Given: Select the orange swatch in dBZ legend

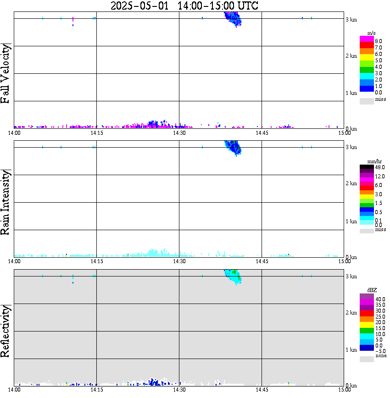Looking at the screenshot, I should (367, 319).
